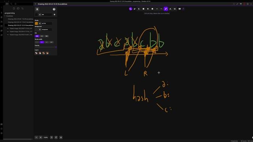Change the file explorer sort order
The width and height of the screenshot is (253, 142).
pyautogui.click(x=22, y=8)
